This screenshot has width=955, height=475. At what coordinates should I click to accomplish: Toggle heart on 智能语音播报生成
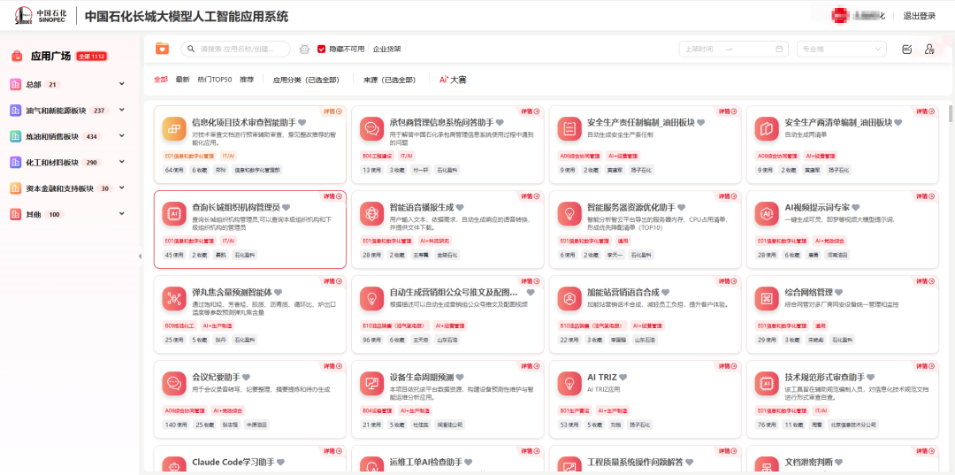click(x=460, y=207)
